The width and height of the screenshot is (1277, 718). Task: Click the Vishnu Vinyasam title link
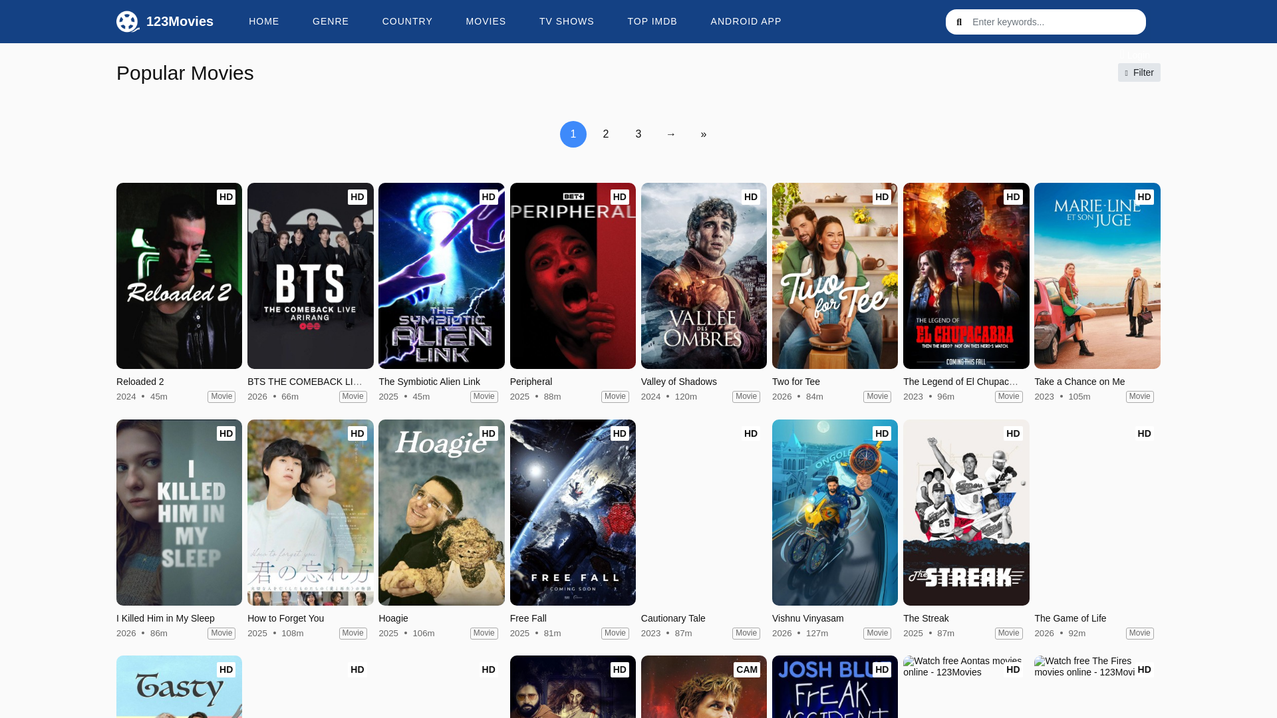[808, 618]
